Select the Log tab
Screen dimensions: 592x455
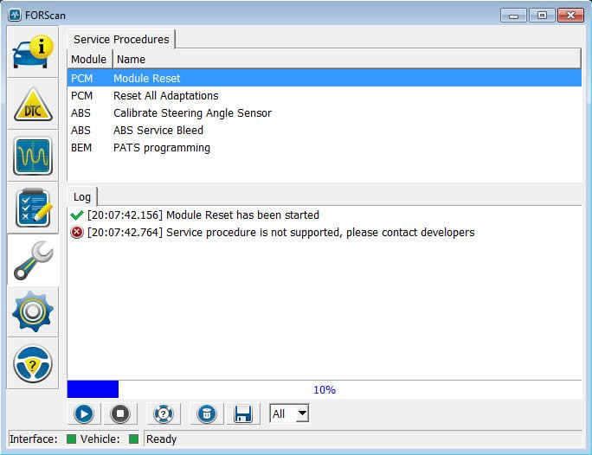(x=82, y=197)
